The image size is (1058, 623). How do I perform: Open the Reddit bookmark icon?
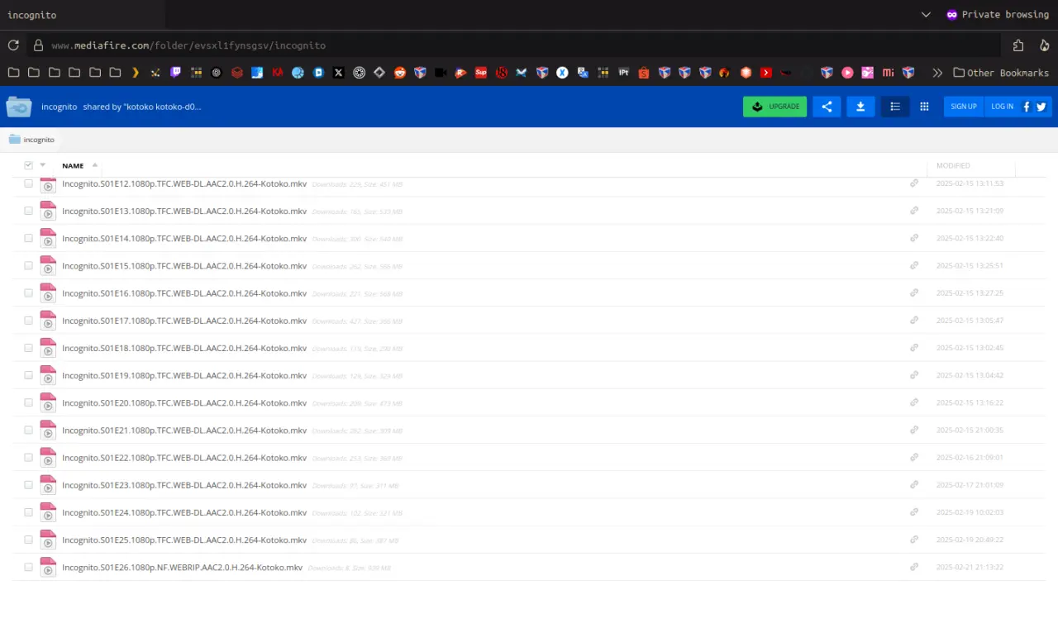click(400, 73)
